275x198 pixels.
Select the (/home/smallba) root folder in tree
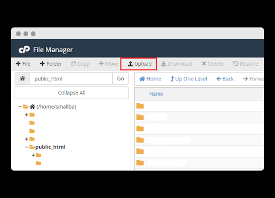click(56, 107)
